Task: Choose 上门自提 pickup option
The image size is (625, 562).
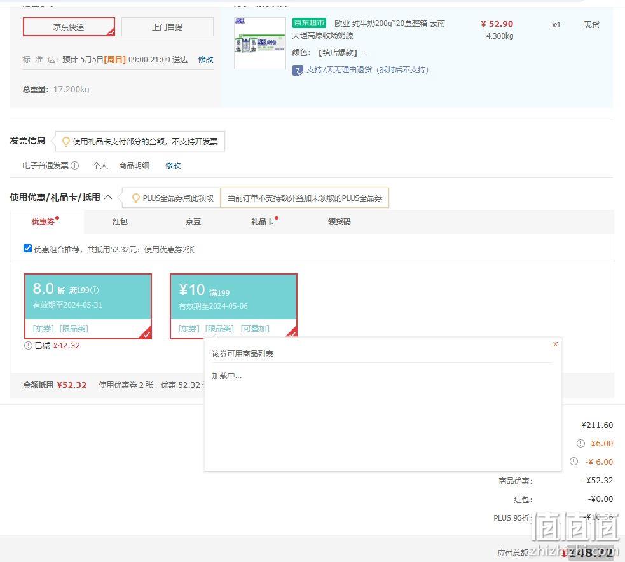Action: click(167, 27)
